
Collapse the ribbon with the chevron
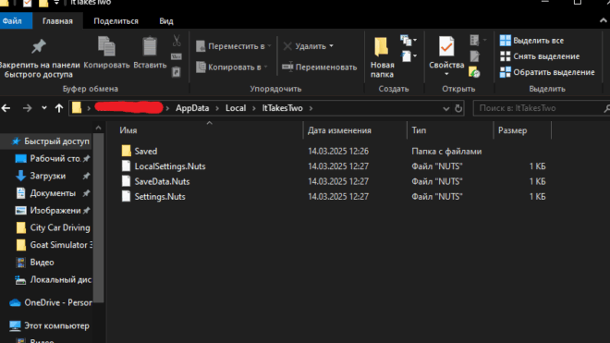point(603,21)
